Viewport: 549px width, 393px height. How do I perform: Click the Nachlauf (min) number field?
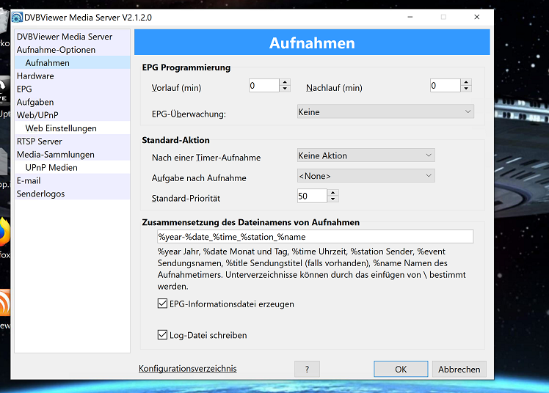(445, 85)
